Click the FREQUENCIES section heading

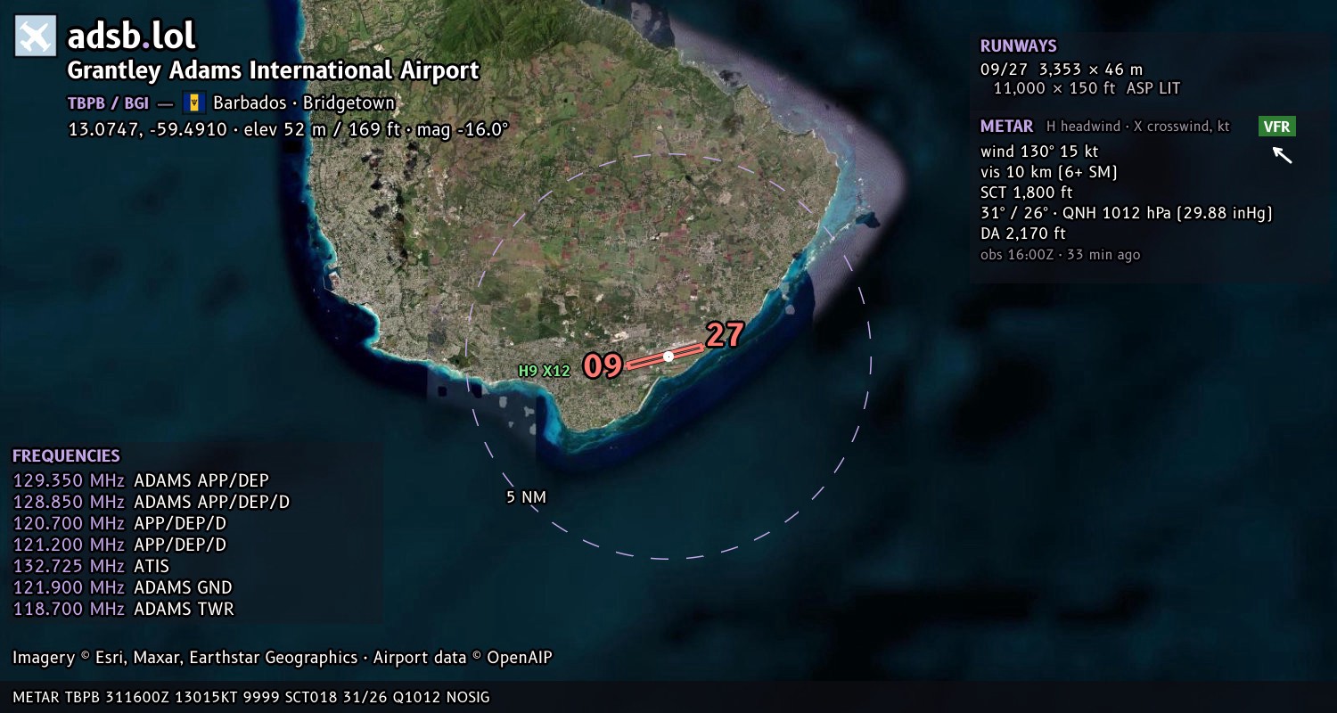(x=66, y=456)
